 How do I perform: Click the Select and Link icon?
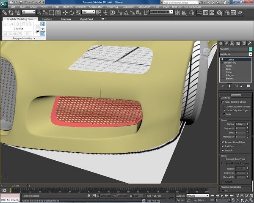(x=4, y=12)
